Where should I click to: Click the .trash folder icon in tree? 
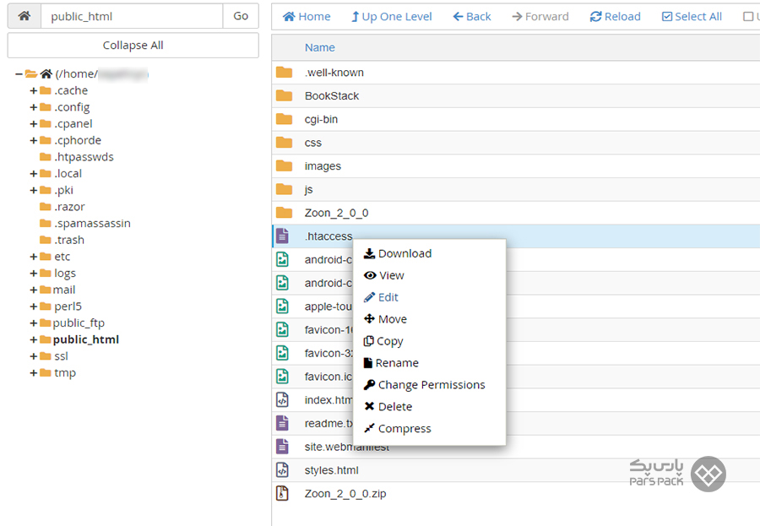46,240
